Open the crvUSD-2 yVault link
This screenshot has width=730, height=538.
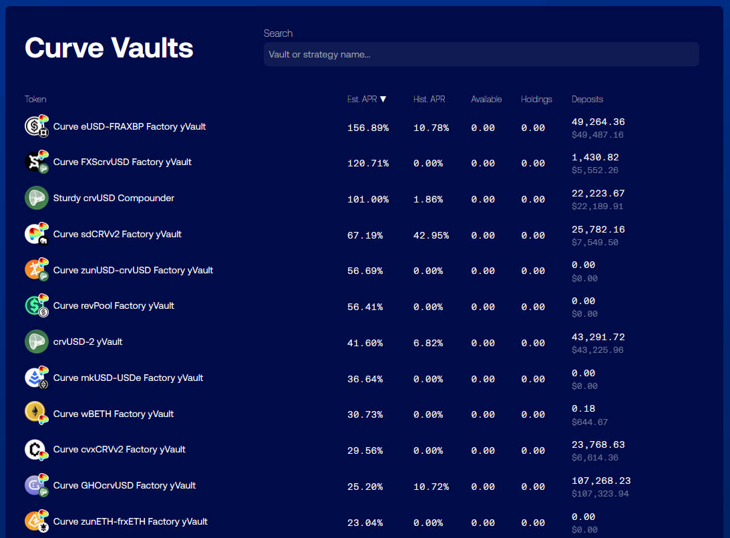87,342
